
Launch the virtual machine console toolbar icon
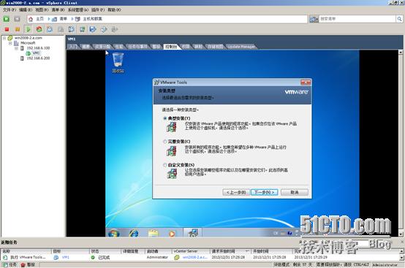83,29
